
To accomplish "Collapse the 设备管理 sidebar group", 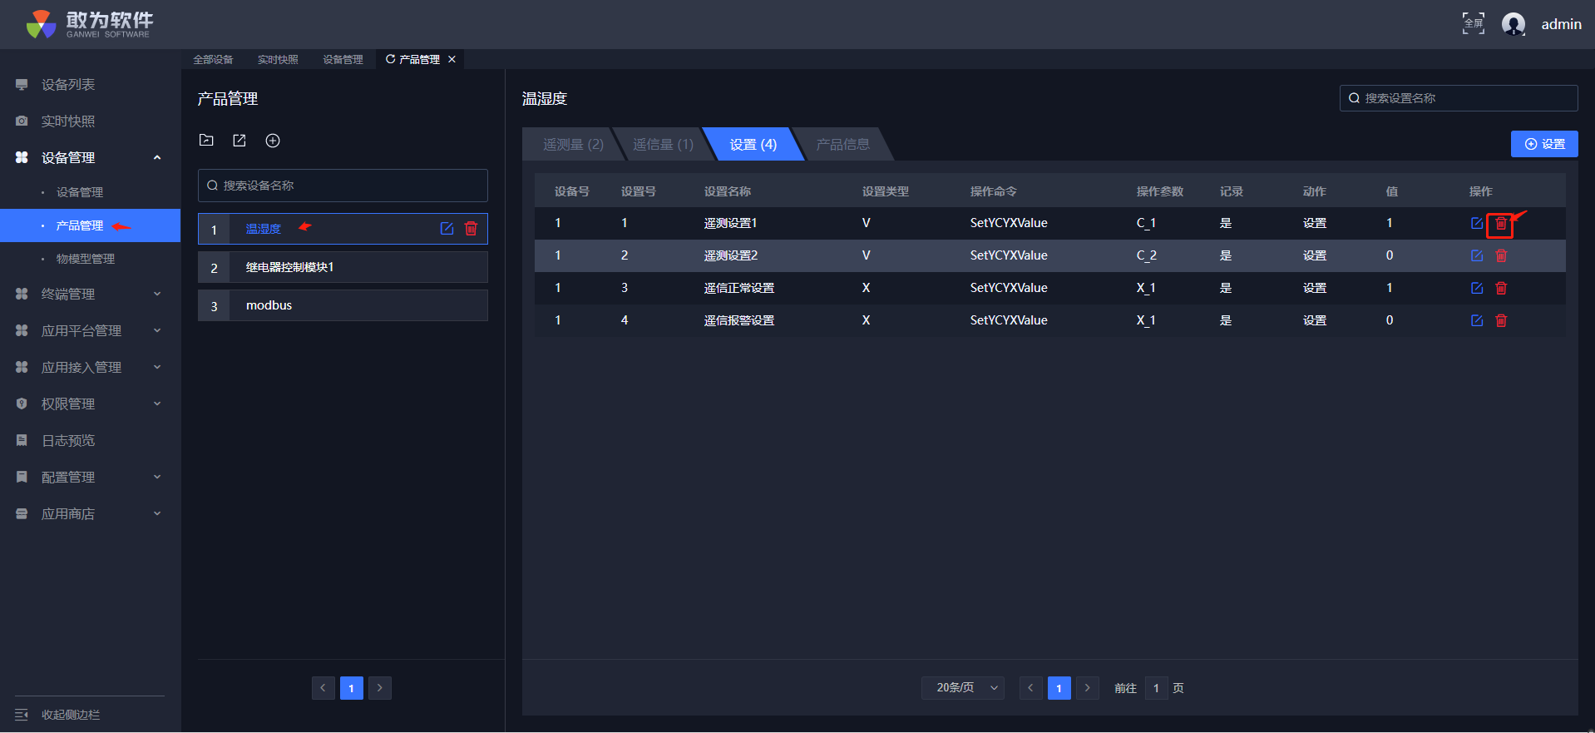I will click(90, 158).
